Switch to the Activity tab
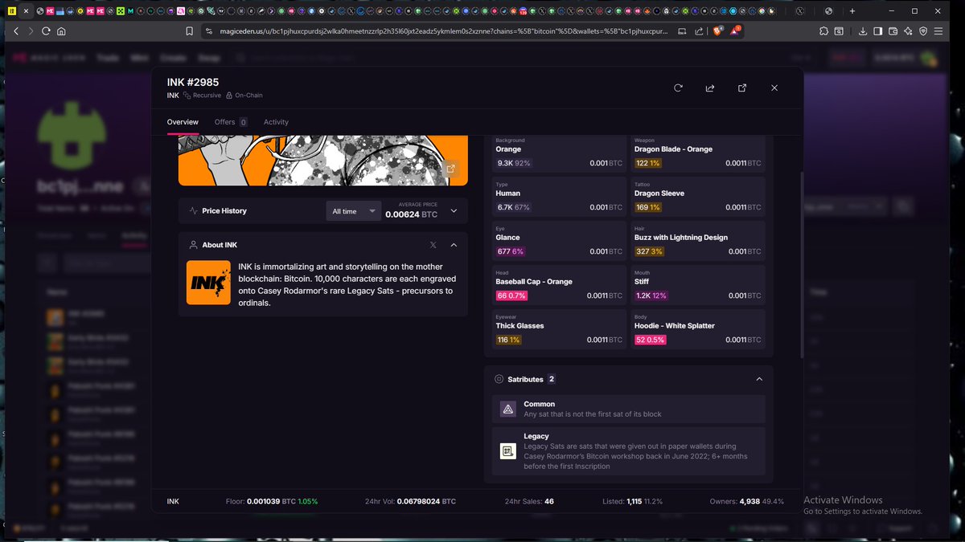This screenshot has width=965, height=542. pyautogui.click(x=276, y=122)
